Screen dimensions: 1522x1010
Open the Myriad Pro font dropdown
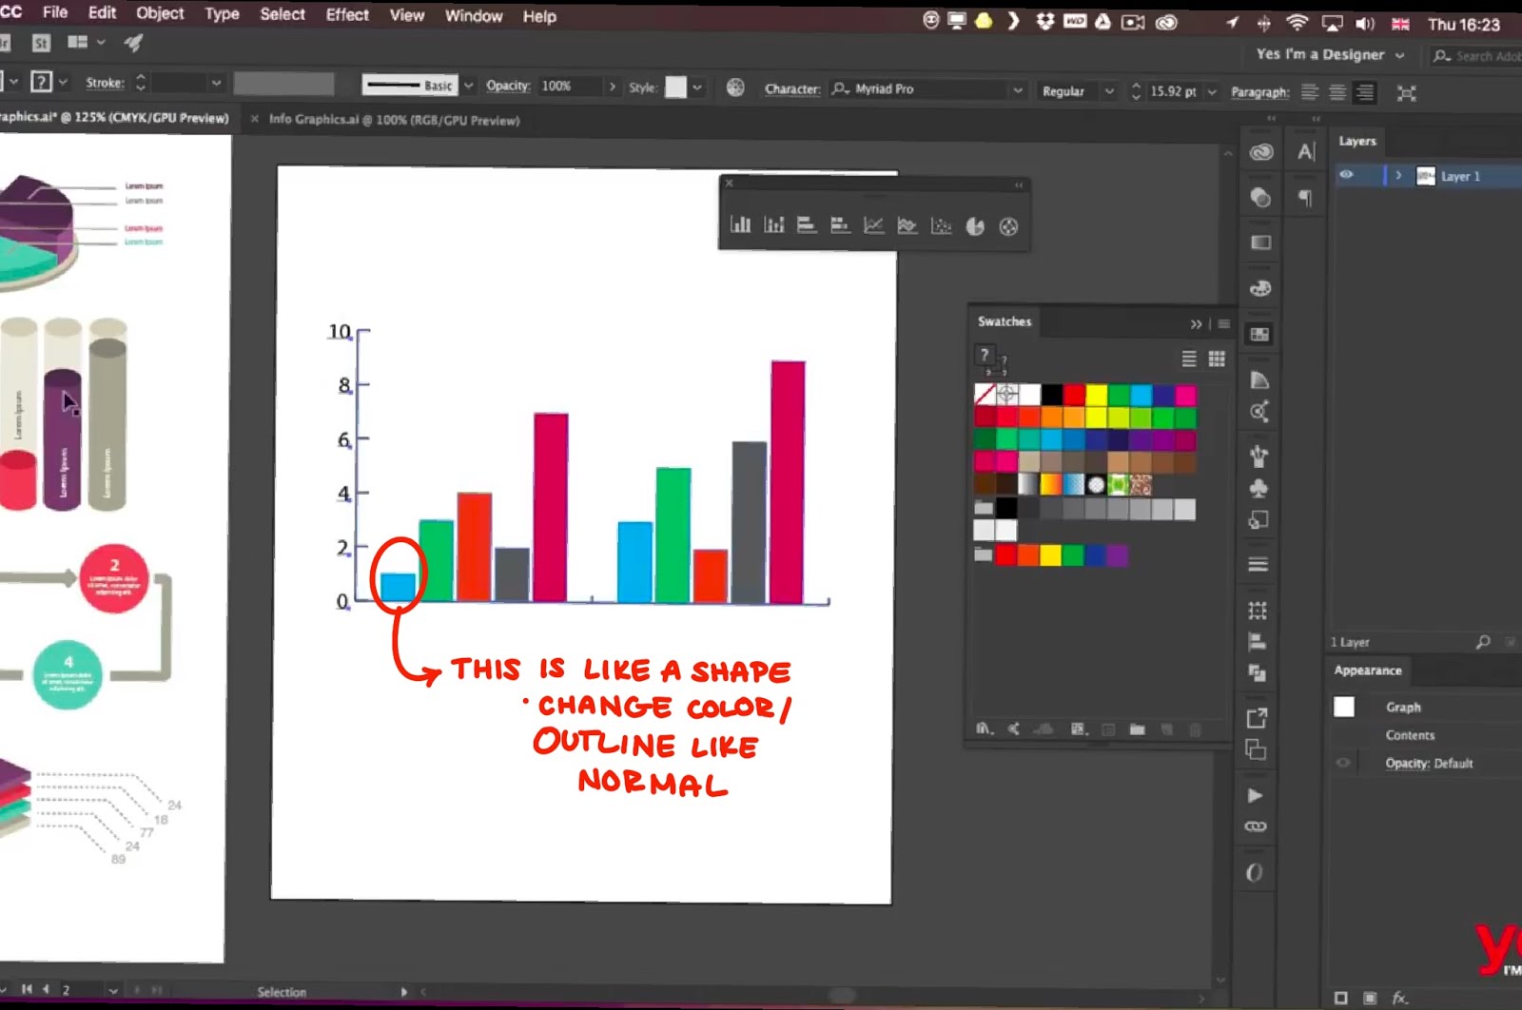point(1018,88)
